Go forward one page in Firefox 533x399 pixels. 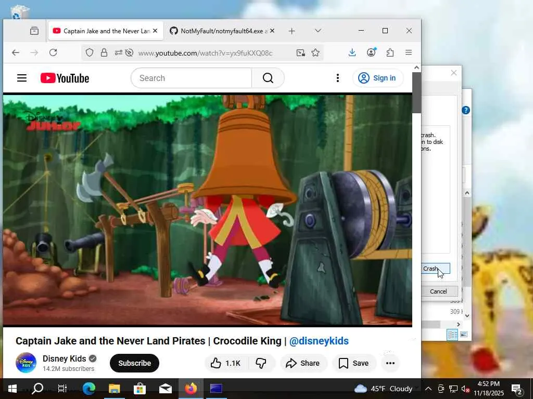(x=34, y=52)
